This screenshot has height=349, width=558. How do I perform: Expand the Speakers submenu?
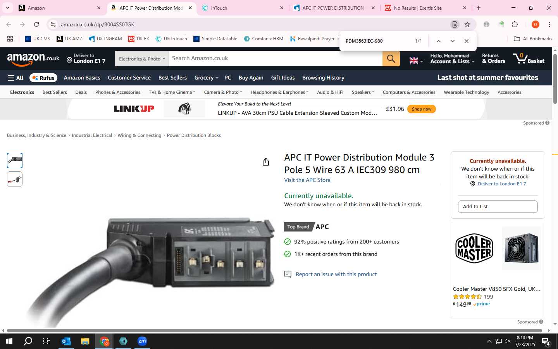(363, 92)
